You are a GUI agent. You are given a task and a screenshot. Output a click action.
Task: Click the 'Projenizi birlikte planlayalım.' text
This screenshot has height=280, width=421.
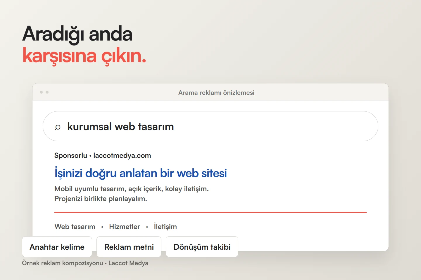tap(101, 199)
